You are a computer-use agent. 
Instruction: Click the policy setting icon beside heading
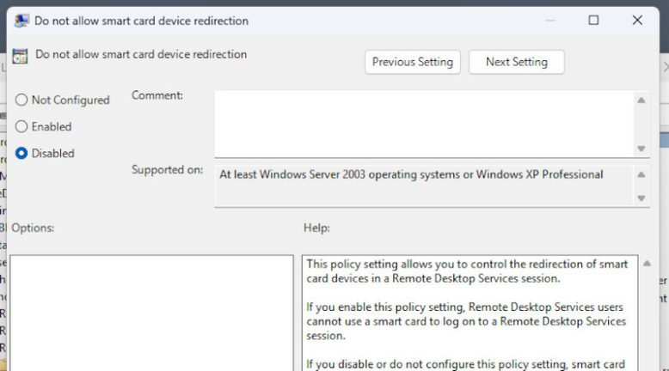(x=20, y=56)
